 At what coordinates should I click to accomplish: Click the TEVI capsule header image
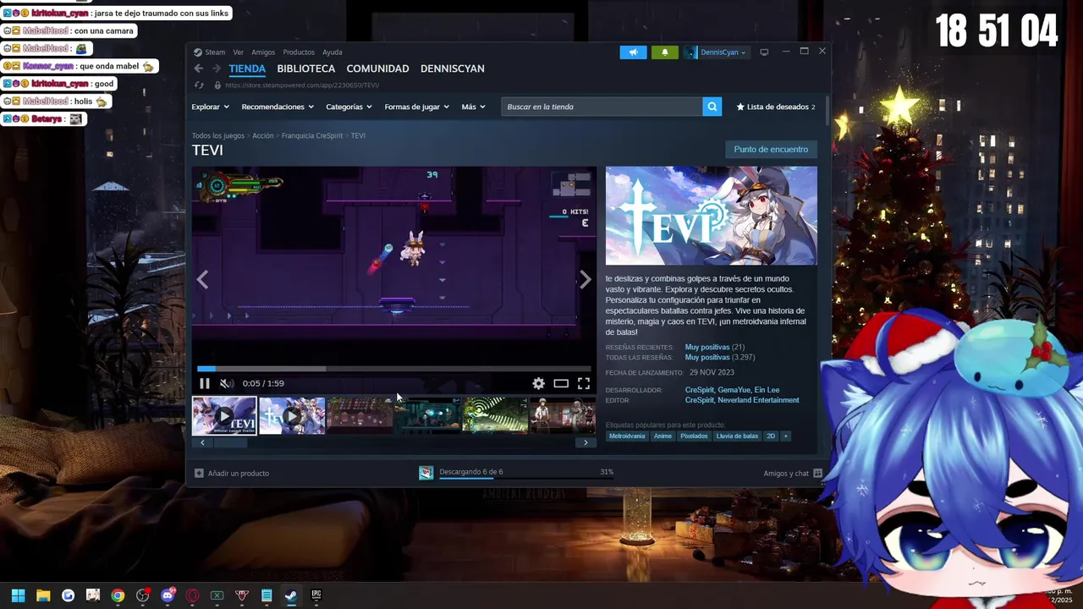(x=712, y=216)
